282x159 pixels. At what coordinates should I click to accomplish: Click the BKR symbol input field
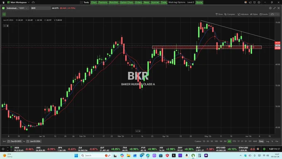tap(41, 8)
